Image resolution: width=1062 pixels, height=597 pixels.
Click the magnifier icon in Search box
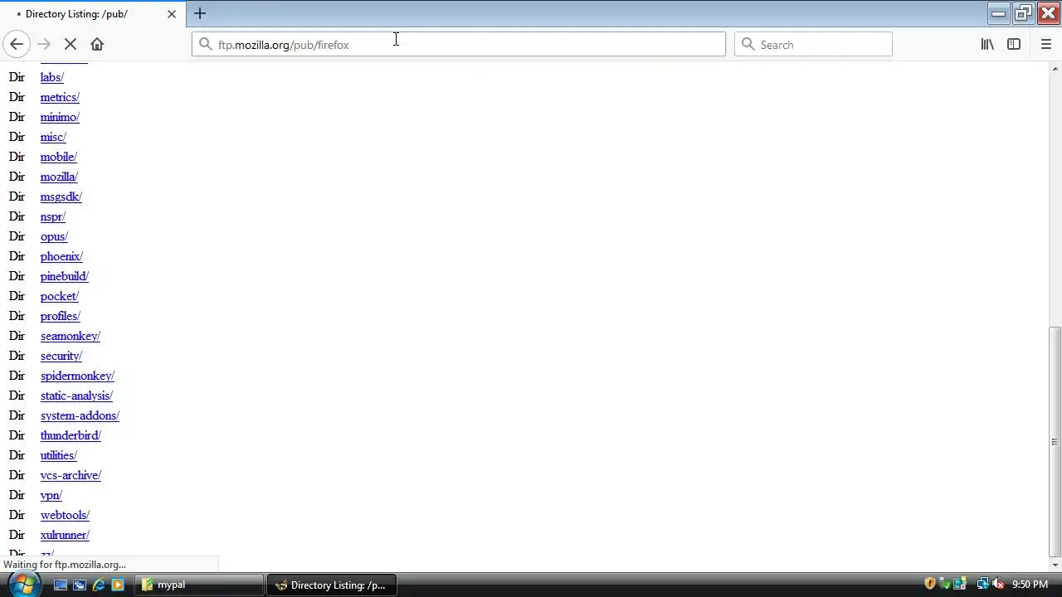click(748, 44)
